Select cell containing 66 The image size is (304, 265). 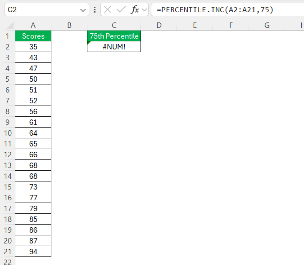point(33,155)
